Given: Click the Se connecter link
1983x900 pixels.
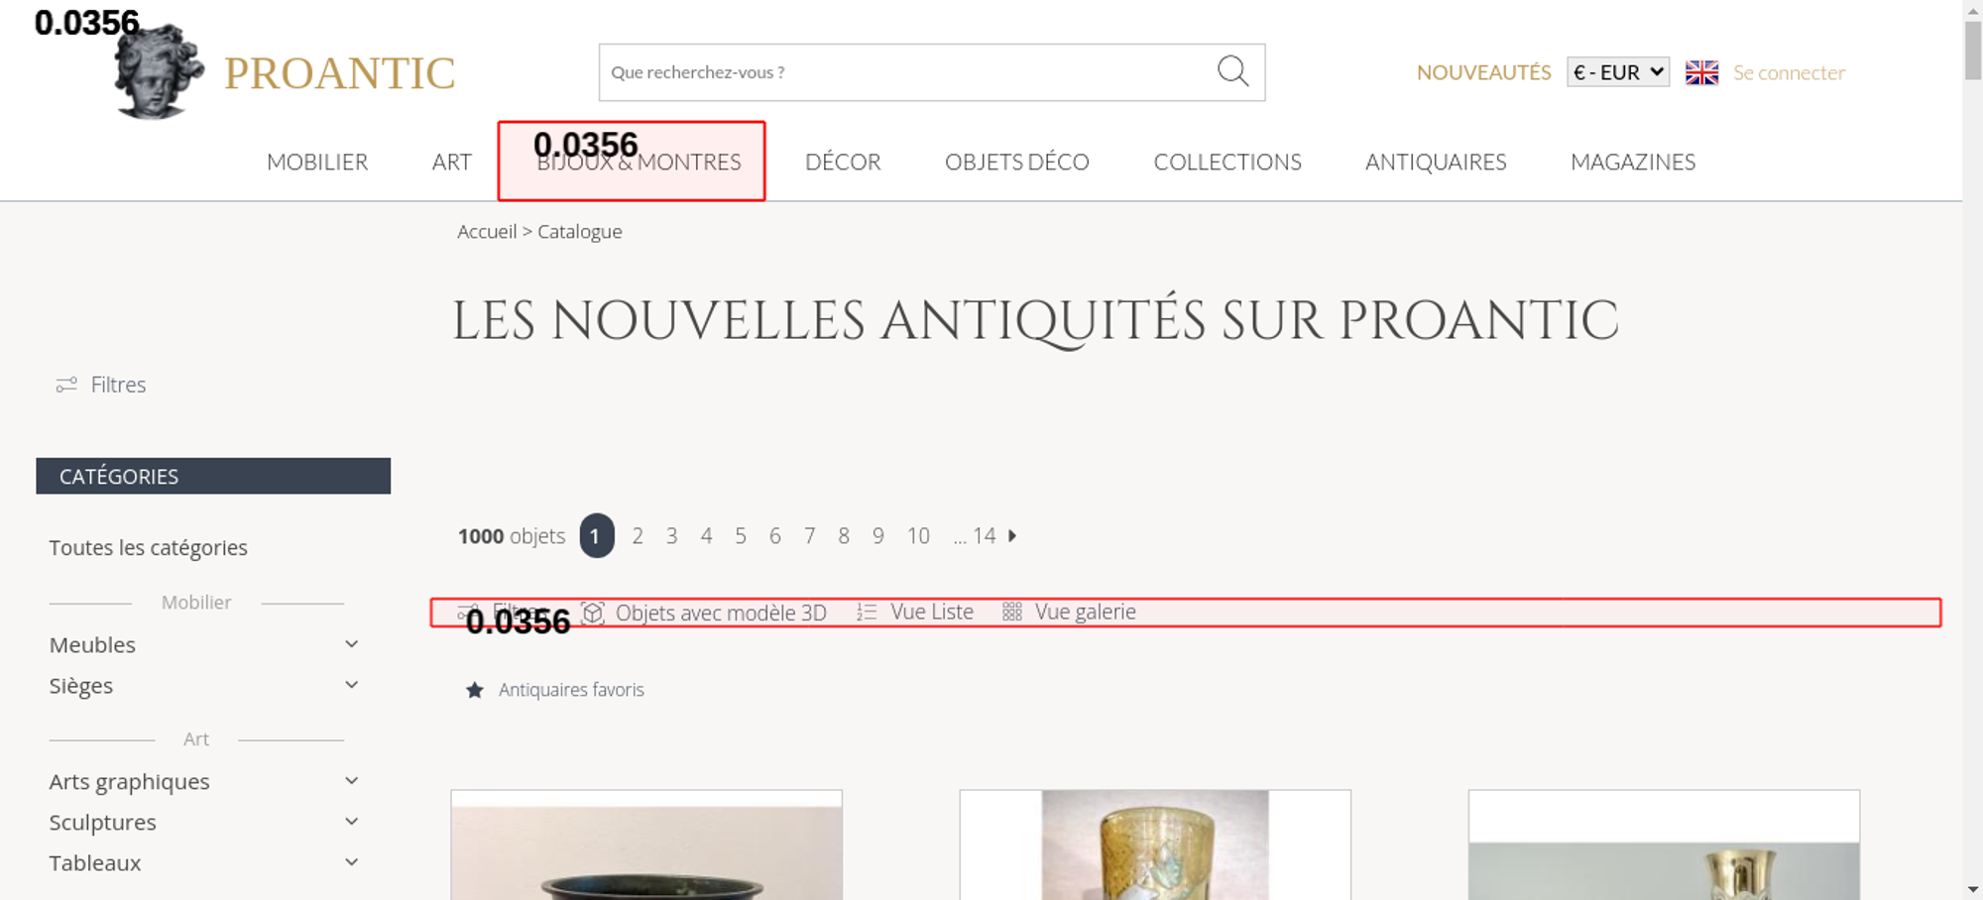Looking at the screenshot, I should (1789, 72).
